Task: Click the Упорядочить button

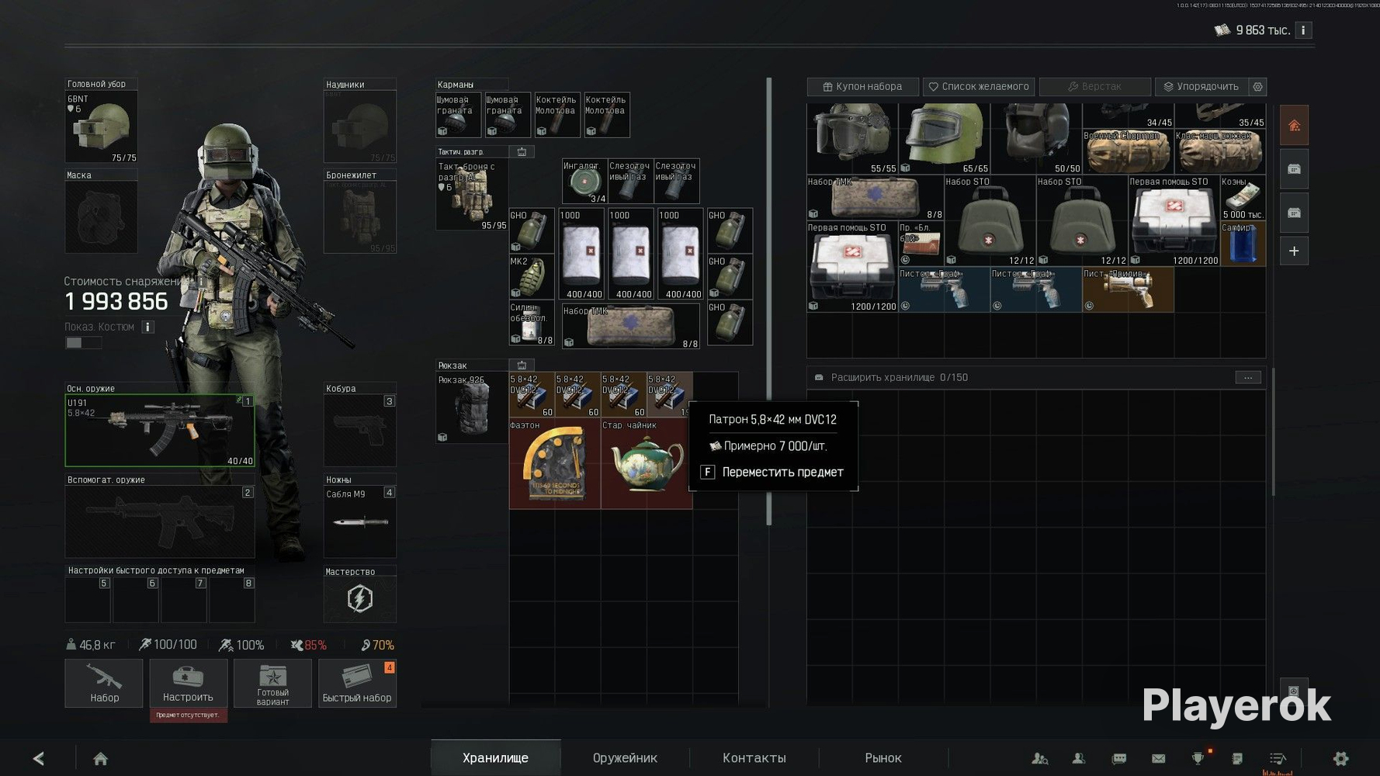Action: click(x=1201, y=87)
